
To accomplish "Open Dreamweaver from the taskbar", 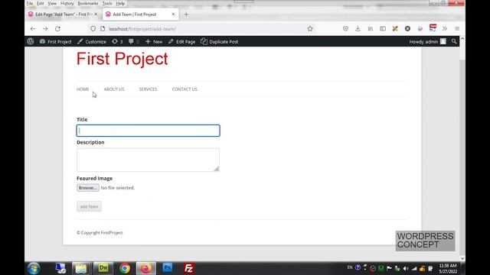I will (x=103, y=268).
